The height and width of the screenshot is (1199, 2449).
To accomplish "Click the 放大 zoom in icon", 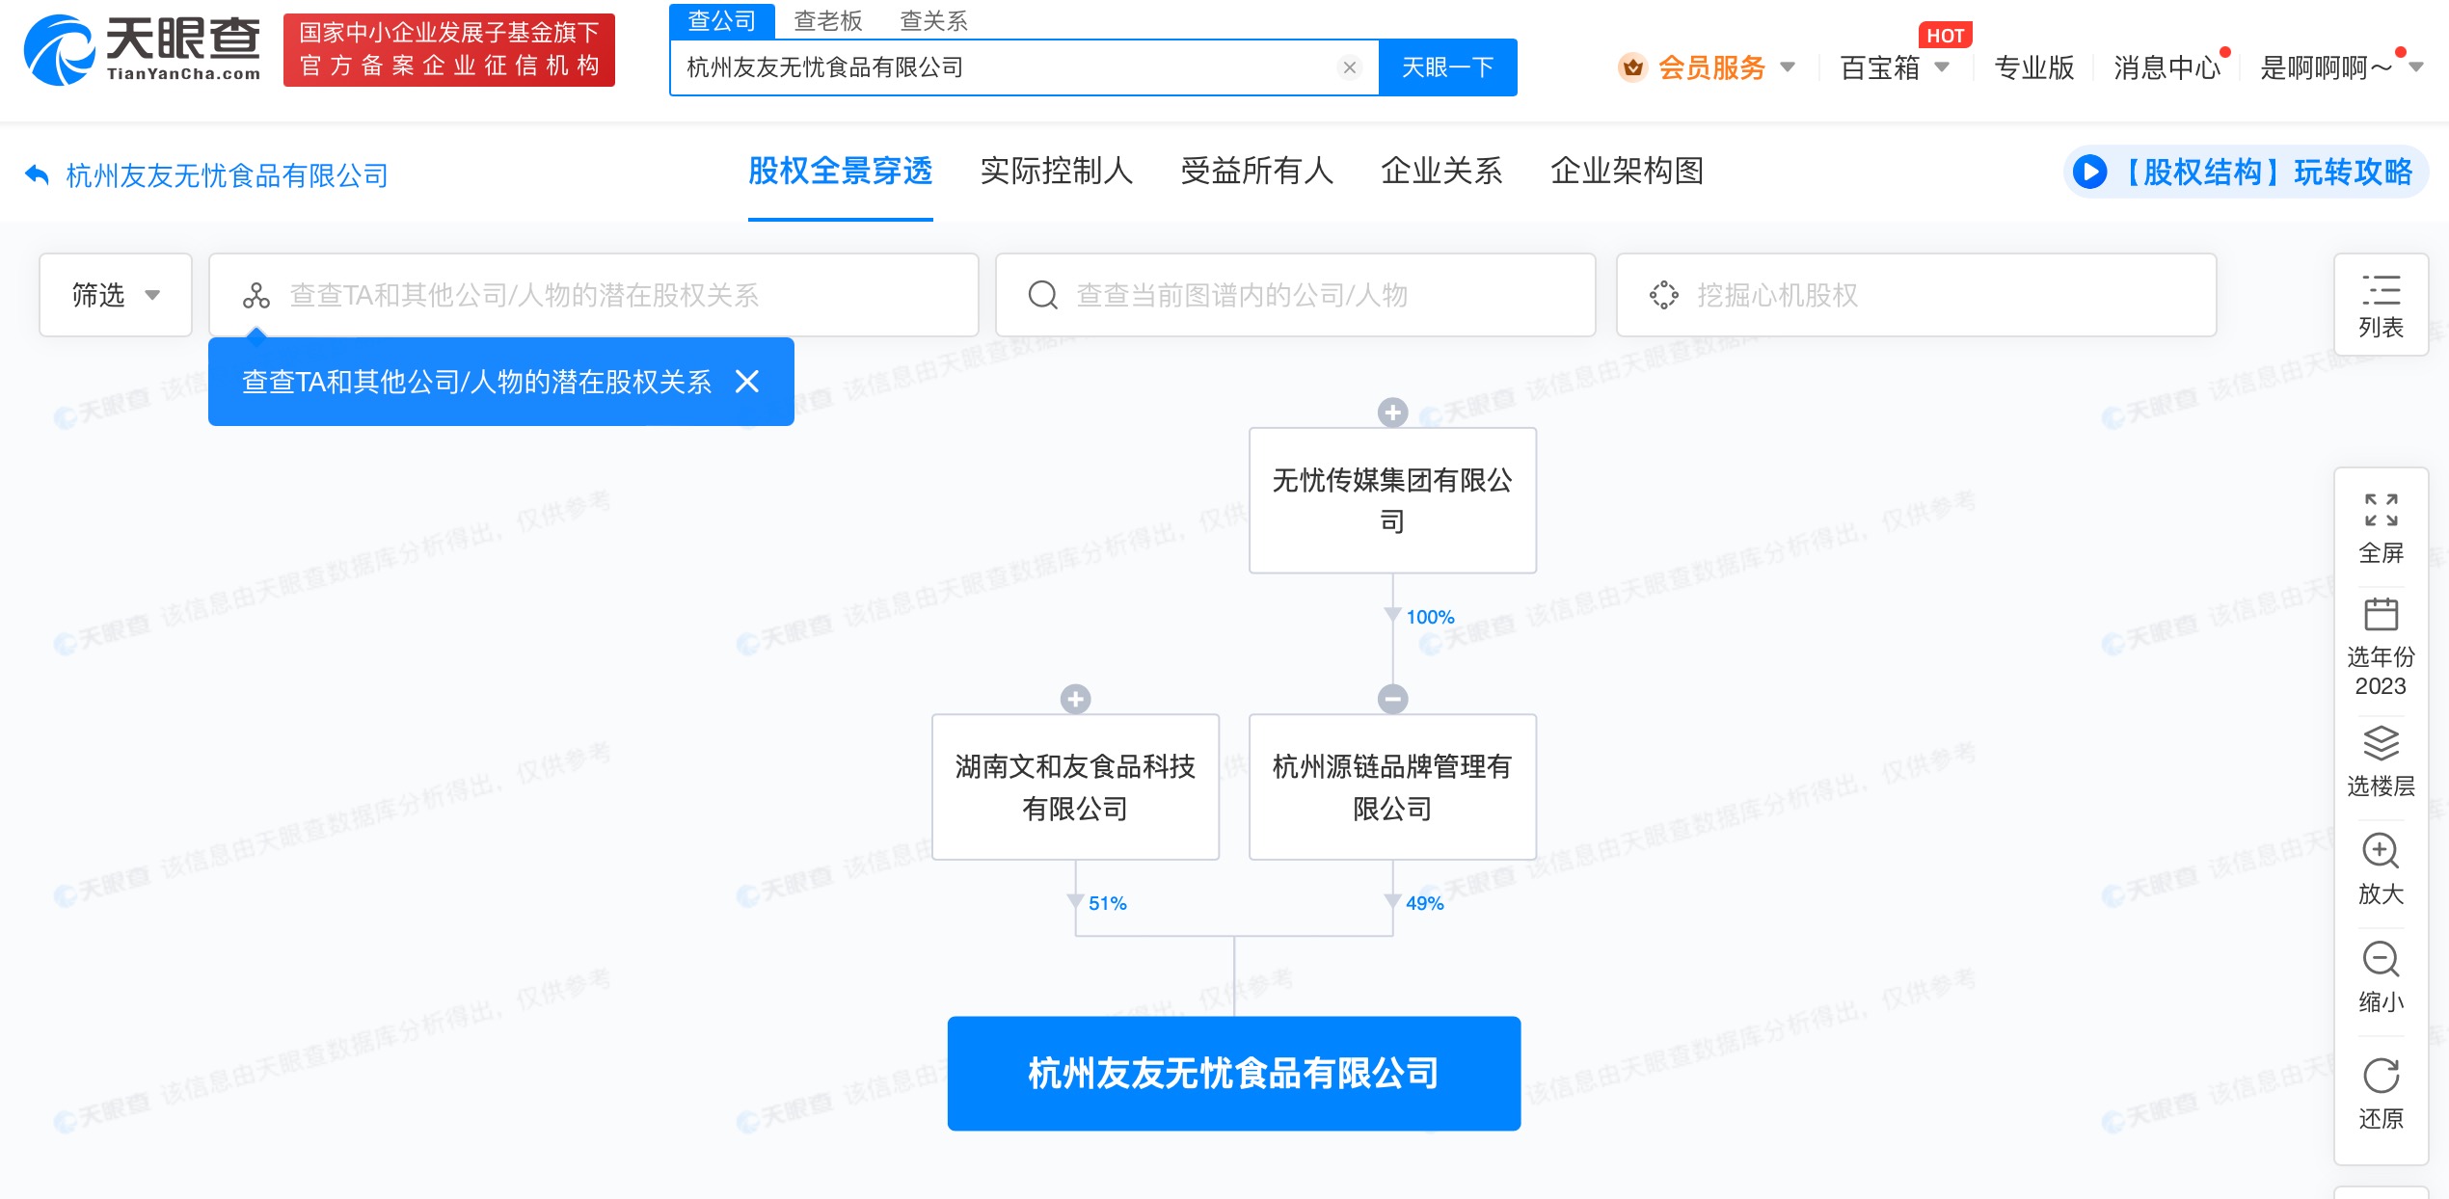I will [x=2381, y=851].
